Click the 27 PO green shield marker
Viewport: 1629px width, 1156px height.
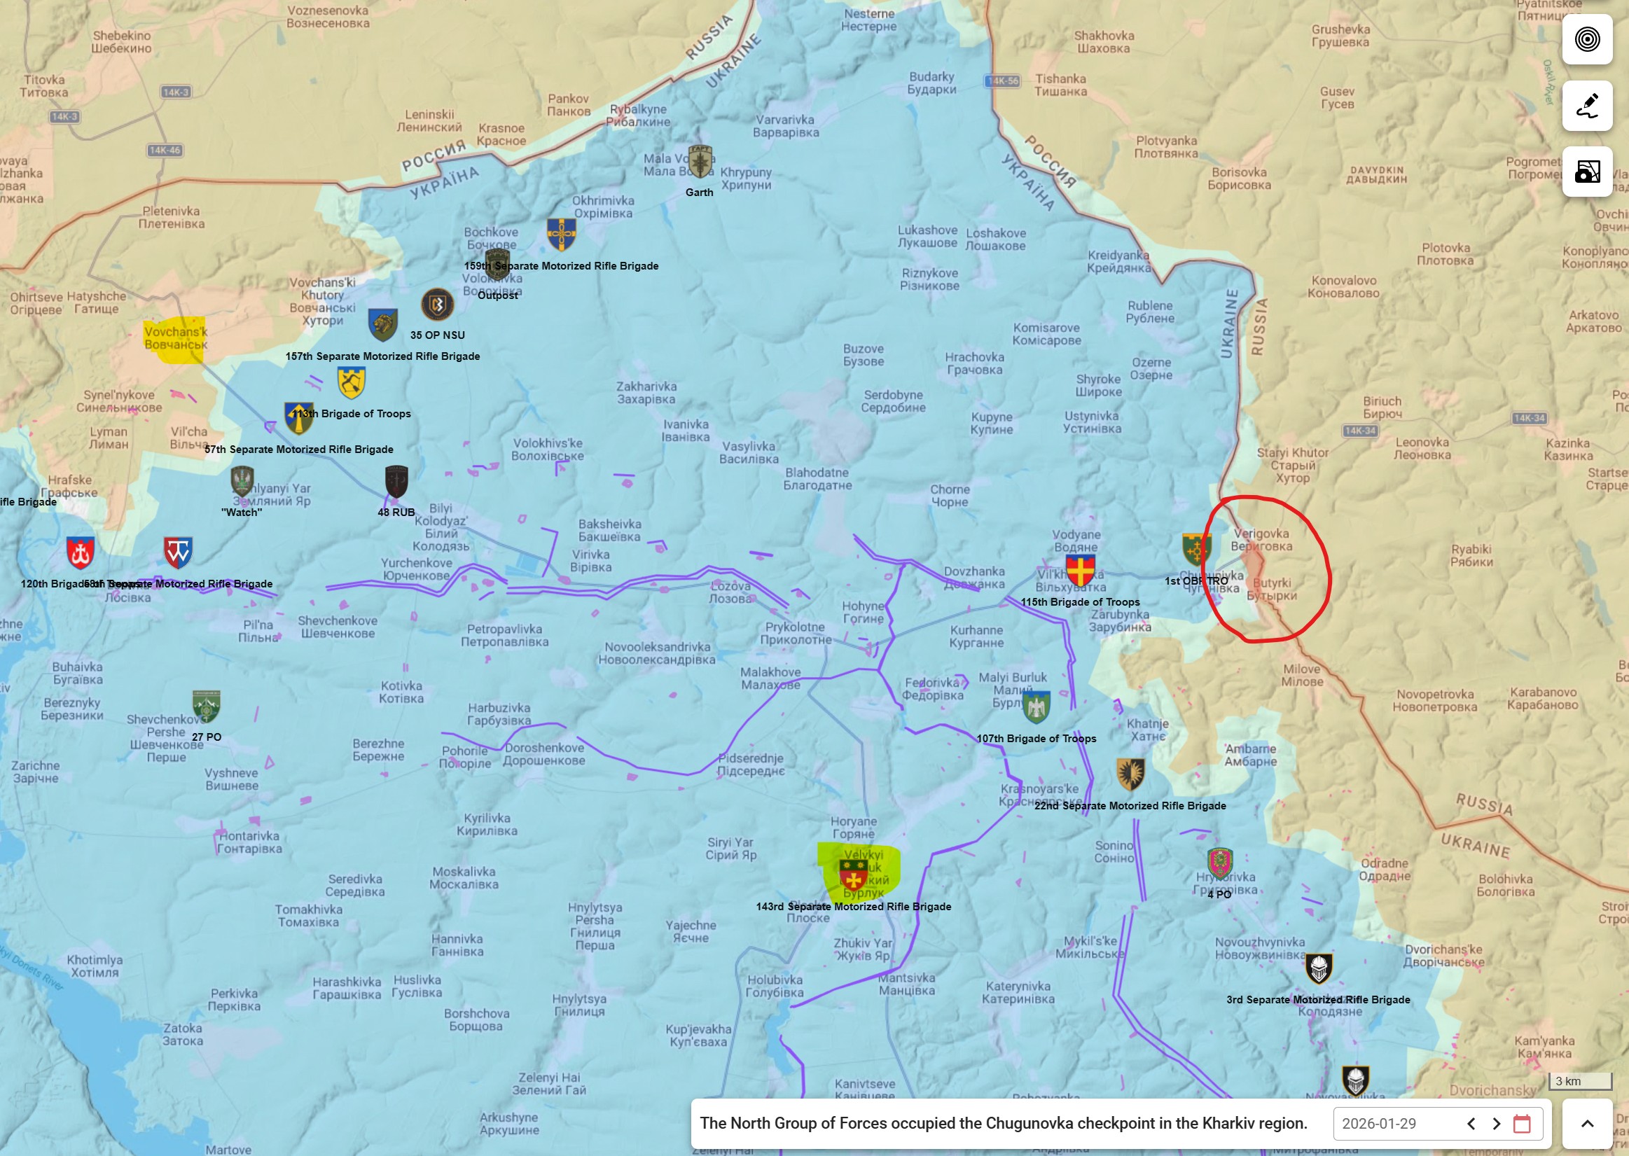pyautogui.click(x=206, y=706)
